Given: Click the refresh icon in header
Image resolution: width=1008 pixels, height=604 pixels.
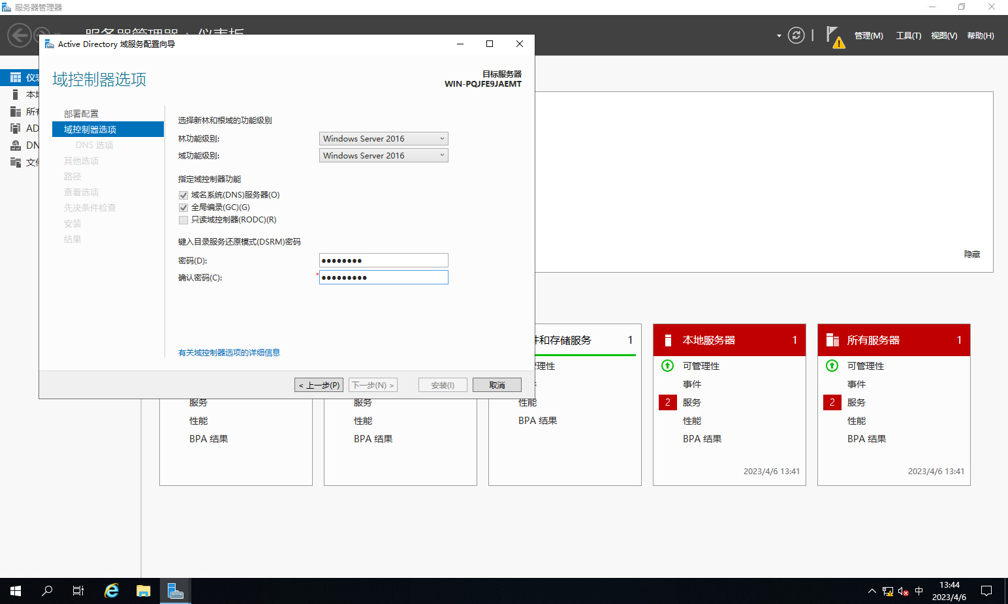Looking at the screenshot, I should [x=796, y=35].
